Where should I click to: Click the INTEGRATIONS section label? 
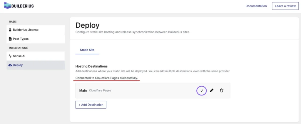tap(19, 48)
